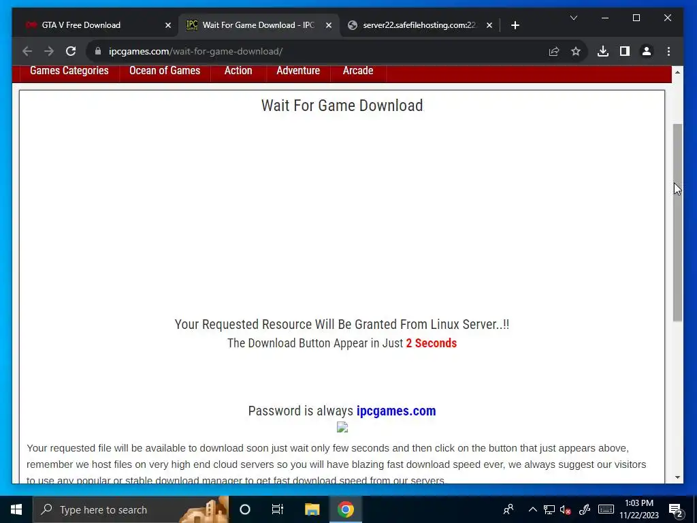Open network status tray icon
This screenshot has height=523, width=697.
pyautogui.click(x=549, y=509)
